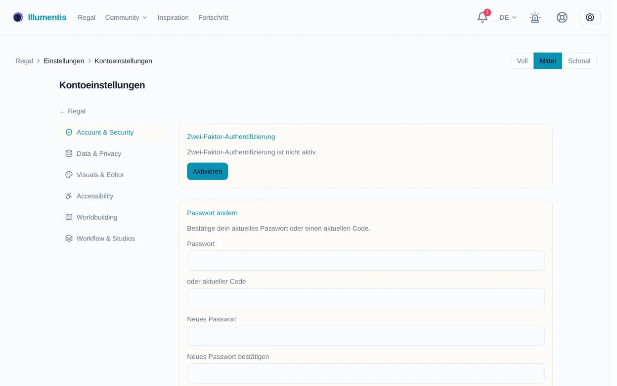This screenshot has width=617, height=386.
Task: Go back via the ← Regal link
Action: 73,111
